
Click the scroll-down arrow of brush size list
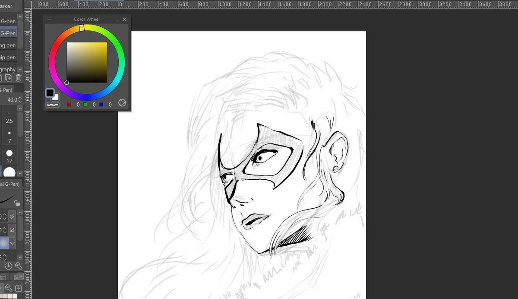coord(20,173)
